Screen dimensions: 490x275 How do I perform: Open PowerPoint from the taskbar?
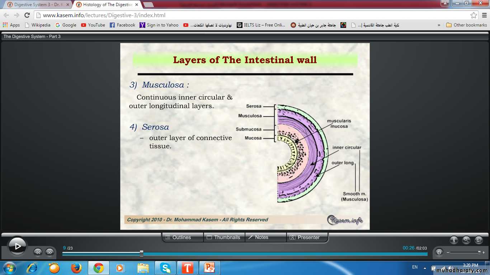(209, 268)
